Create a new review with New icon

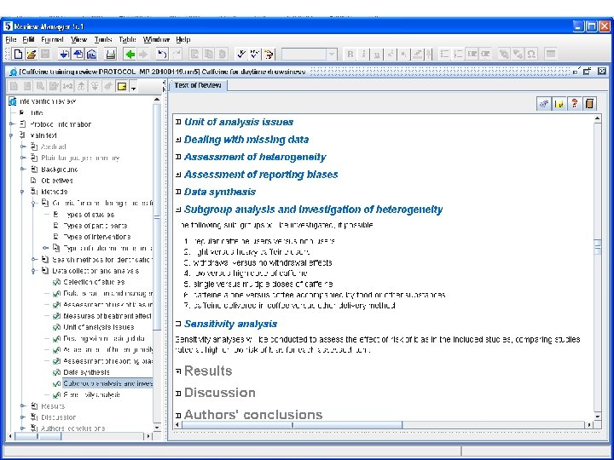18,54
